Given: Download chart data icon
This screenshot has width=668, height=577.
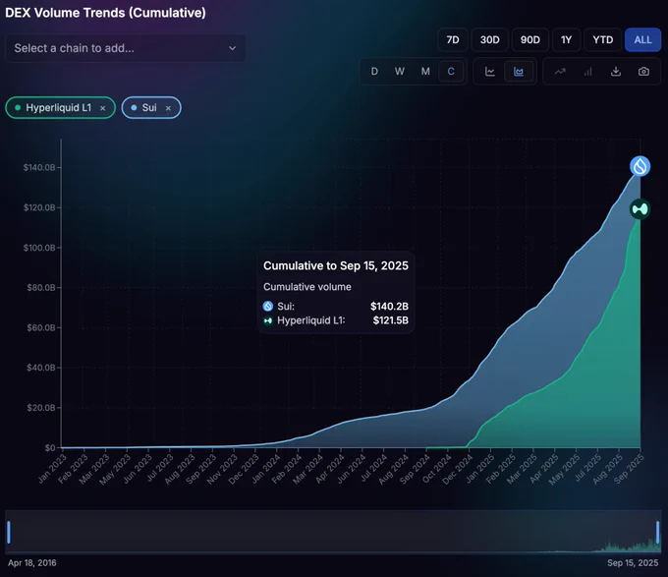Looking at the screenshot, I should (616, 72).
